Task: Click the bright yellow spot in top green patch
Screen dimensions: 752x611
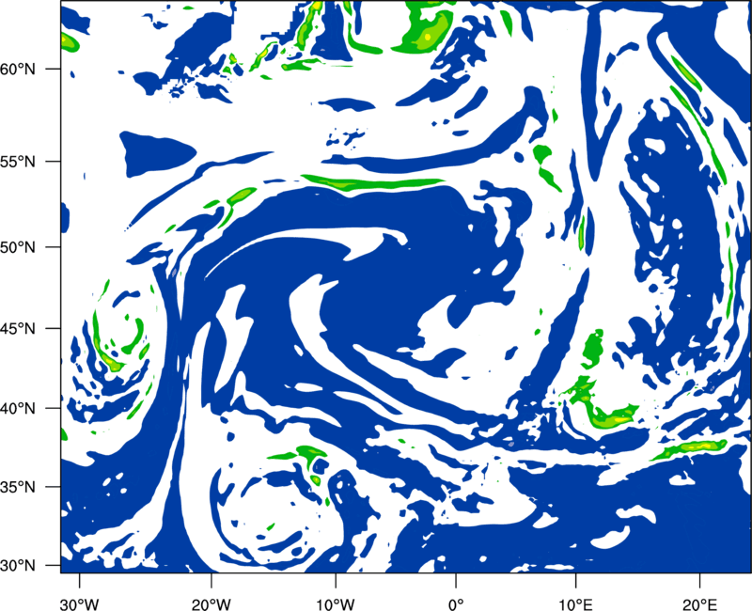Action: [x=428, y=37]
